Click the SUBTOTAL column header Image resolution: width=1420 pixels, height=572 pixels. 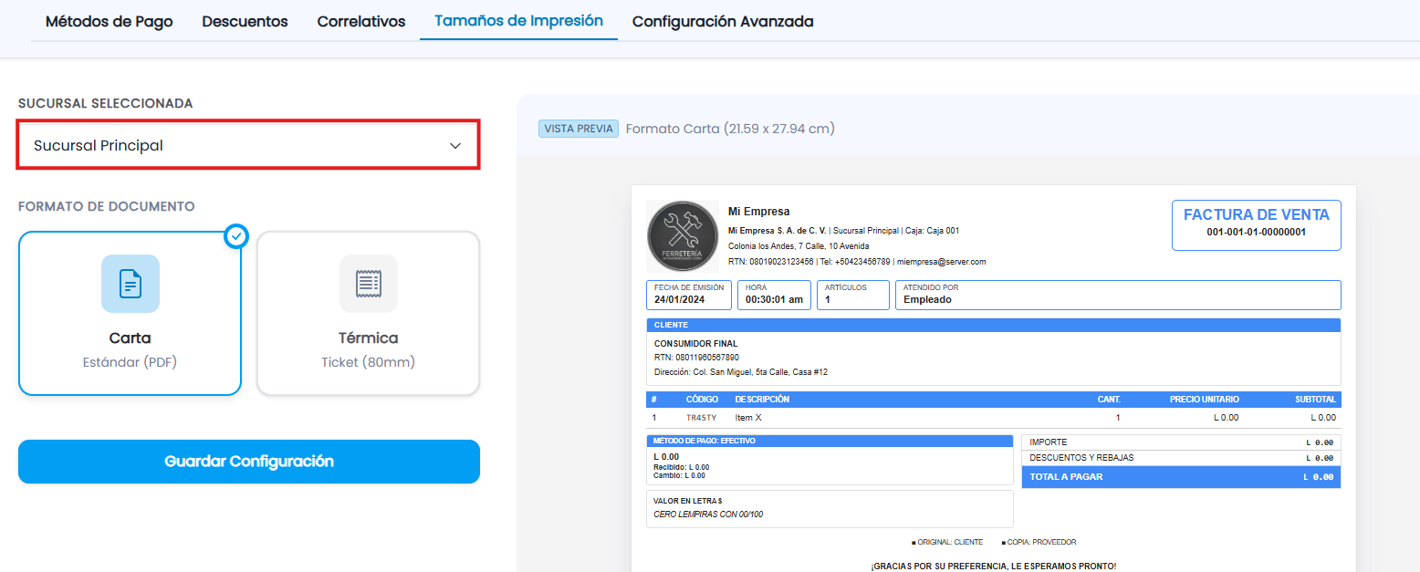click(1315, 400)
